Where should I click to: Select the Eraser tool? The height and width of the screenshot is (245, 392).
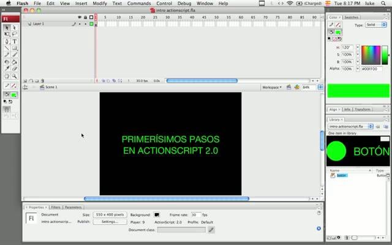[14, 69]
